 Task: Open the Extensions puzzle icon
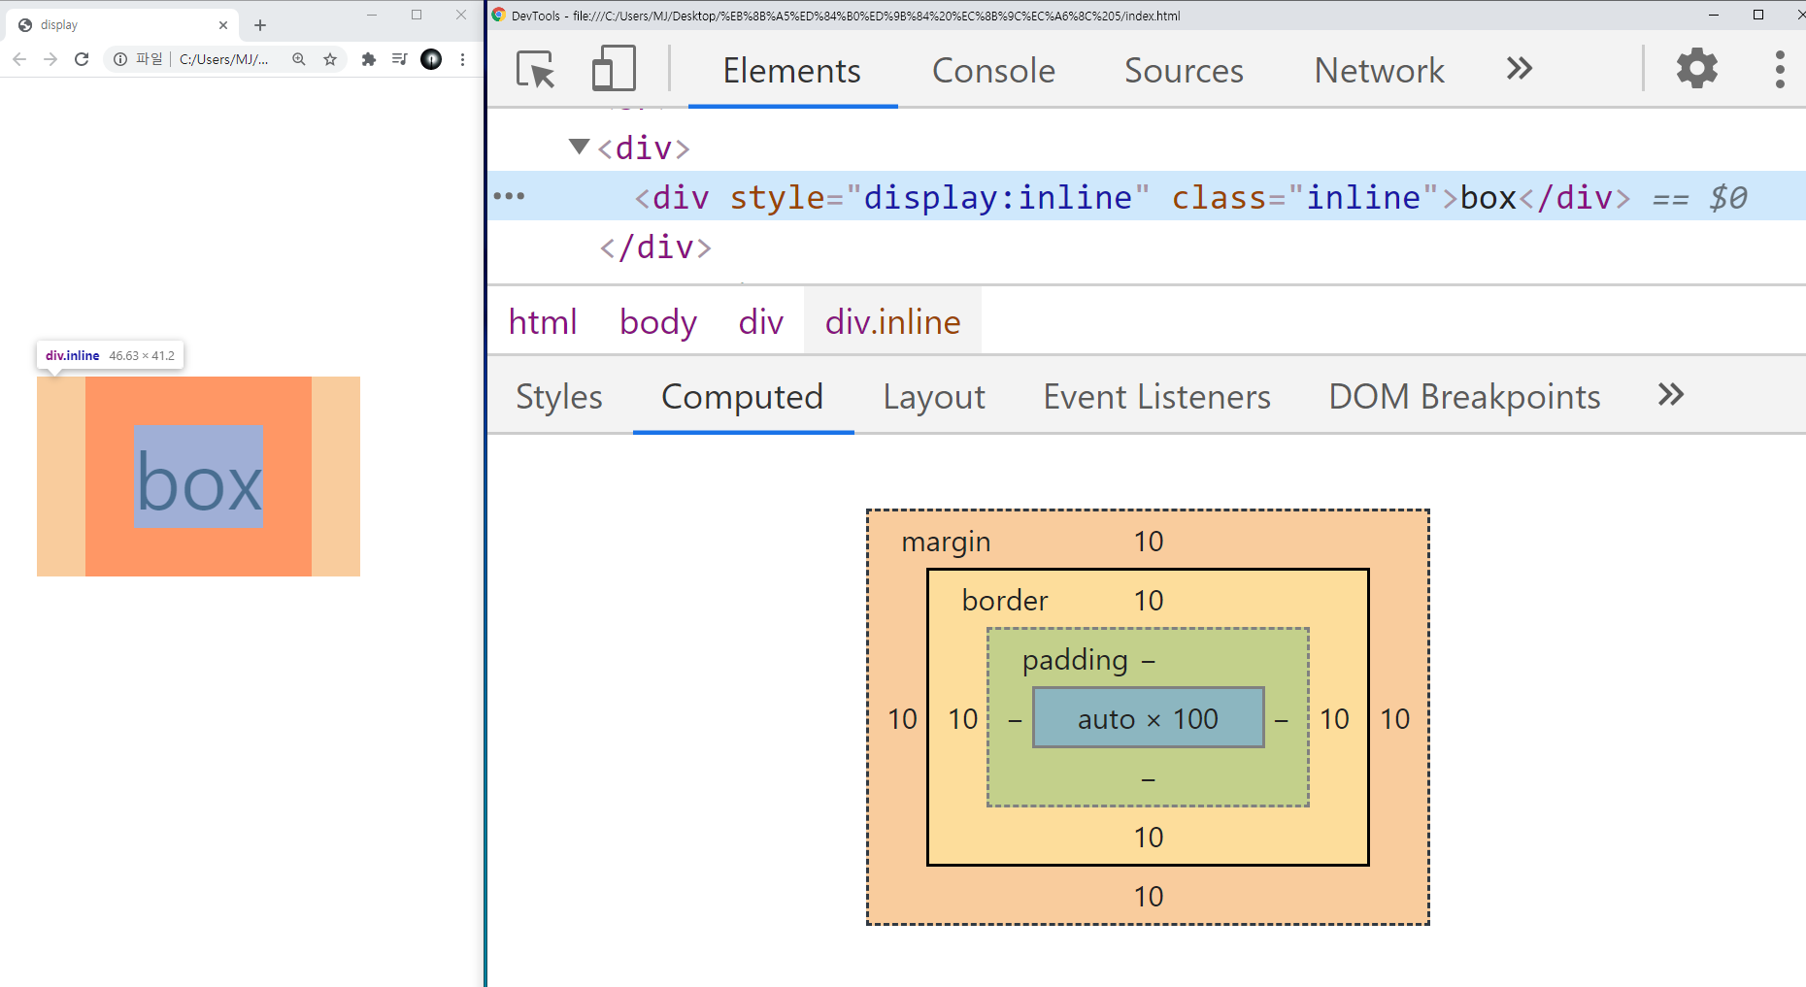pyautogui.click(x=369, y=59)
